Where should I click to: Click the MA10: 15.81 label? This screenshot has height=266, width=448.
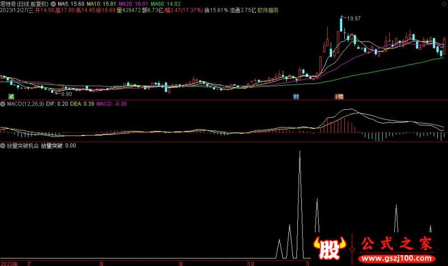101,4
